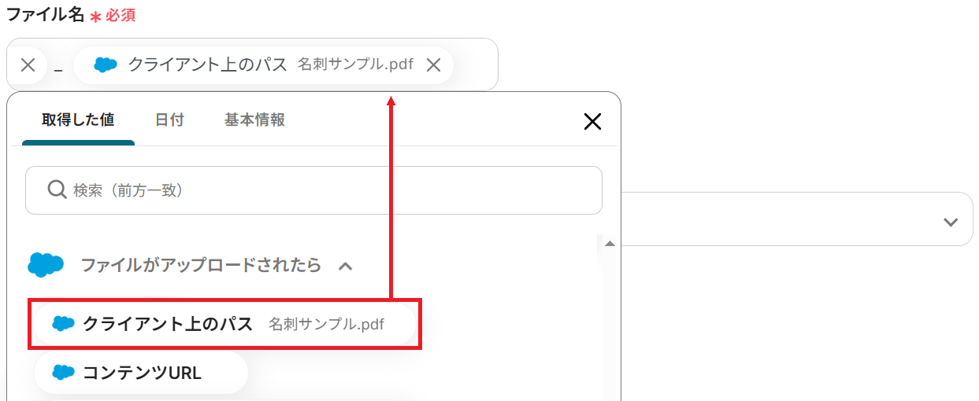This screenshot has height=401, width=979.
Task: Close the value picker panel
Action: click(x=591, y=120)
